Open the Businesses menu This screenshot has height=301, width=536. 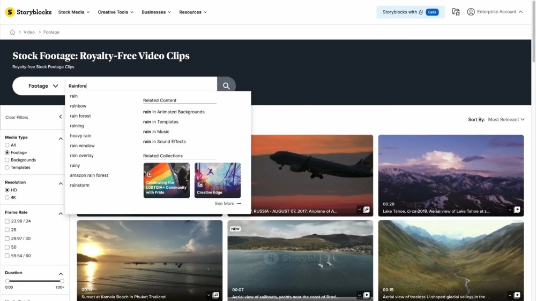pyautogui.click(x=156, y=12)
